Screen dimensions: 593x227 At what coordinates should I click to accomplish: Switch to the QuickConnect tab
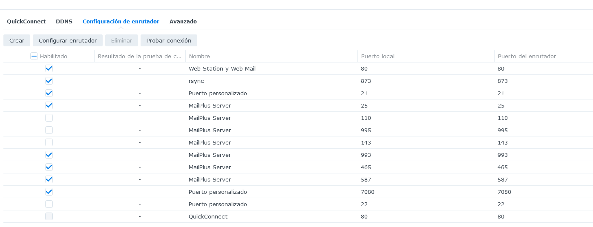[x=26, y=22]
